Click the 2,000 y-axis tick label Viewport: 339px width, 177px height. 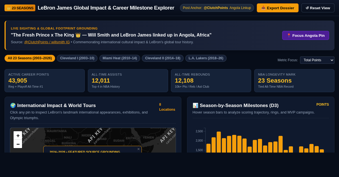tap(199, 141)
